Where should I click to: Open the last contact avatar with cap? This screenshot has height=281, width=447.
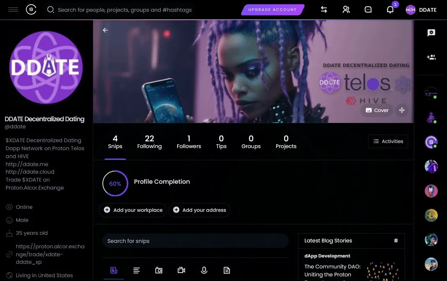431,264
